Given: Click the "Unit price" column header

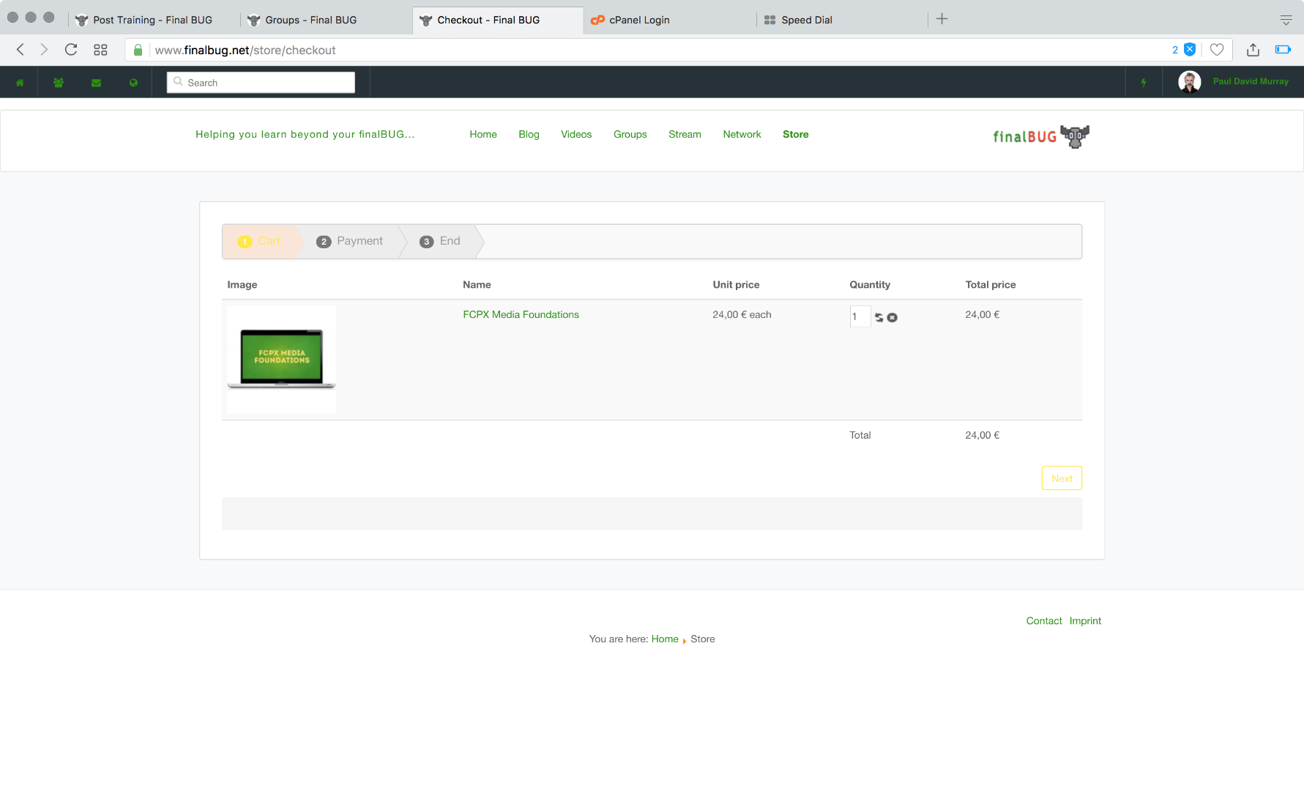Looking at the screenshot, I should 736,284.
